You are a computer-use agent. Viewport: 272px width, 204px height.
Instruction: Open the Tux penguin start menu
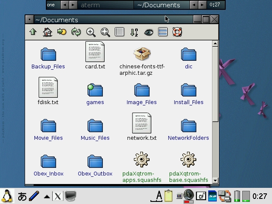pyautogui.click(x=7, y=196)
